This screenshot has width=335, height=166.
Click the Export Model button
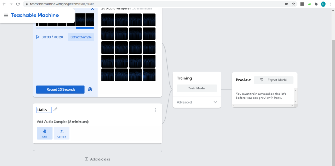[274, 80]
